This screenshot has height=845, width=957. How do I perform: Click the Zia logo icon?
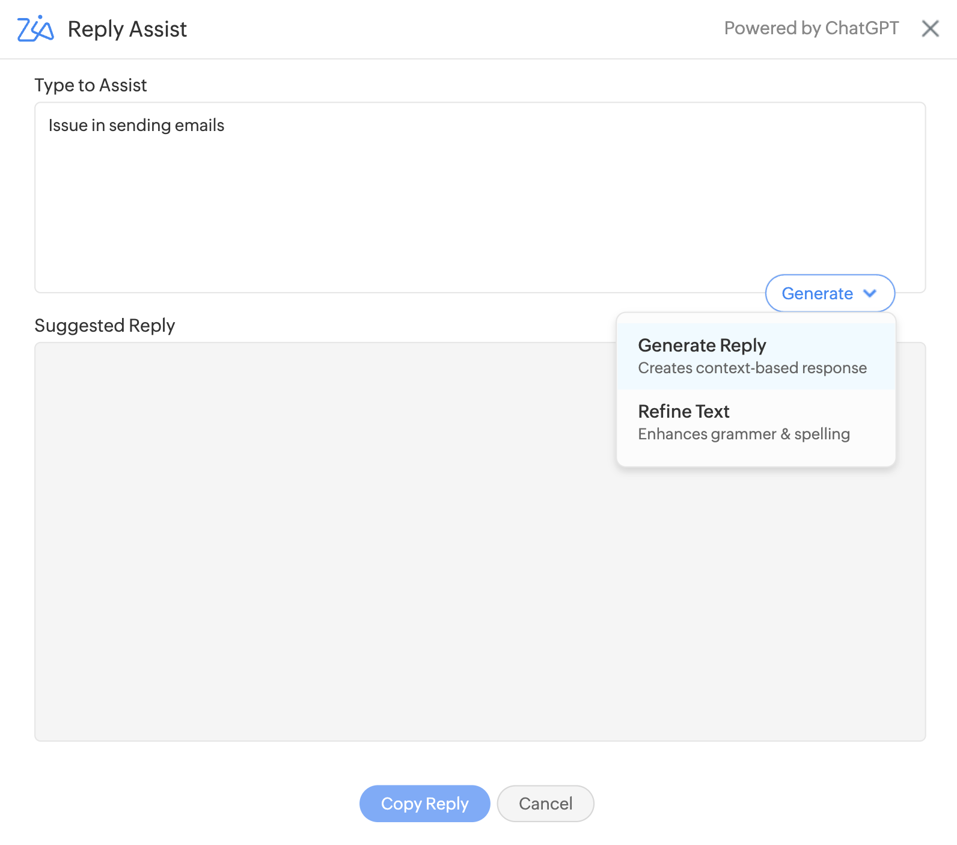[x=35, y=29]
